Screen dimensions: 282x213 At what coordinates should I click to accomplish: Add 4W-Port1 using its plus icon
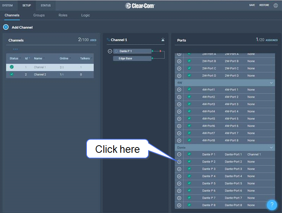pyautogui.click(x=179, y=90)
